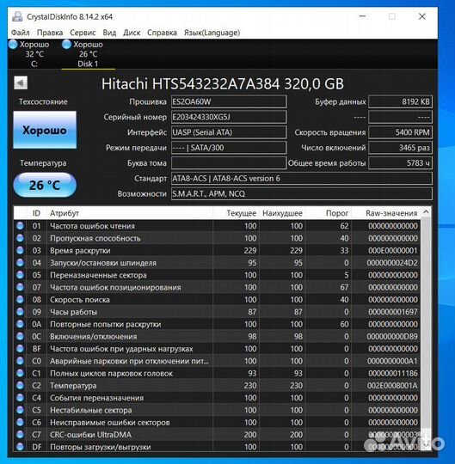Click the Raw-значения column header
The width and height of the screenshot is (455, 464).
(386, 213)
